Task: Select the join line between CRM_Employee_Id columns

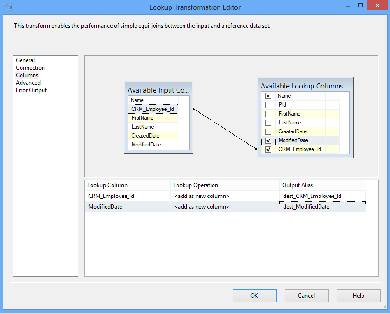Action: click(225, 129)
